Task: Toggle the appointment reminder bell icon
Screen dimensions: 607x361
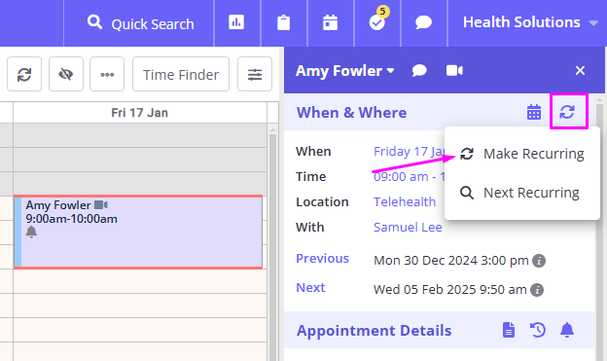Action: coord(567,330)
